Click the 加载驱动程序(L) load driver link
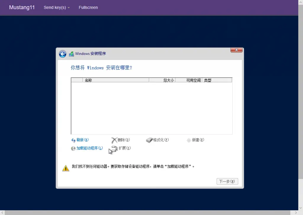This screenshot has height=215, width=303. 90,148
